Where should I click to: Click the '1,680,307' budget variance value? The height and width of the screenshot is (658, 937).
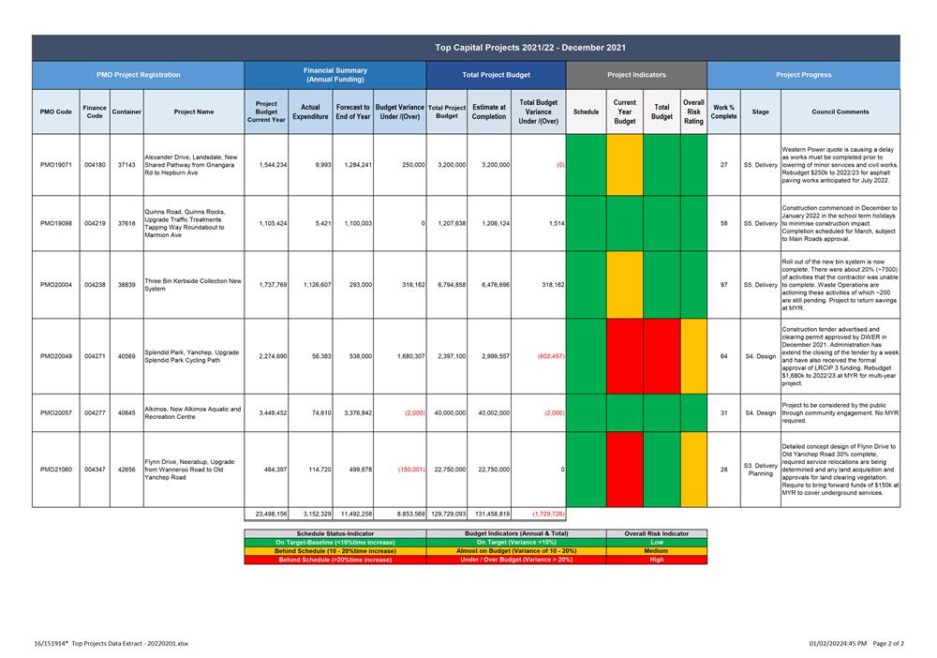(410, 356)
